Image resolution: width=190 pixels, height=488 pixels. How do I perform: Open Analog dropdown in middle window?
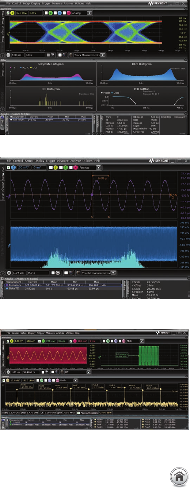point(98,167)
